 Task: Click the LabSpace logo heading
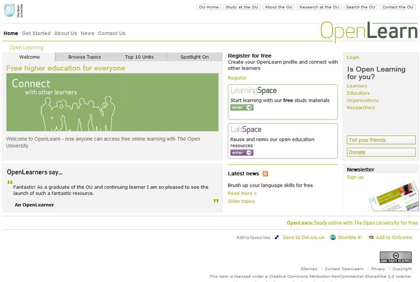click(246, 129)
